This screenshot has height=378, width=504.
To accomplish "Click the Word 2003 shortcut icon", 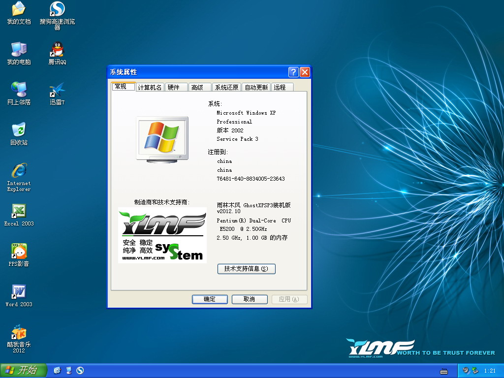I will click(19, 292).
